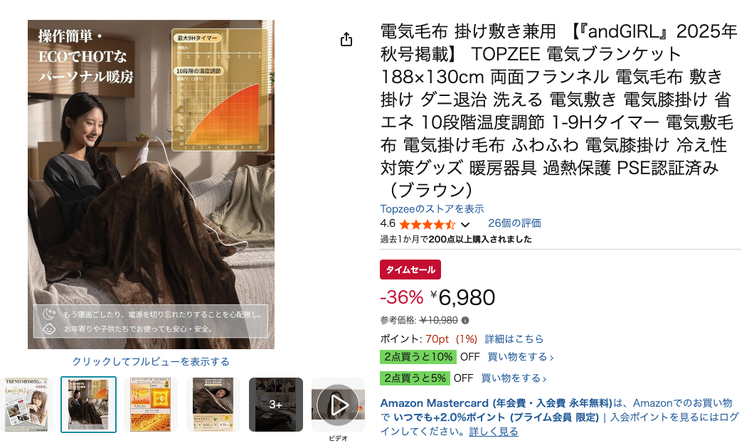Screen dimensions: 754x448
Task: Click 買い物をする beside 10% OFF offer
Action: (x=521, y=357)
